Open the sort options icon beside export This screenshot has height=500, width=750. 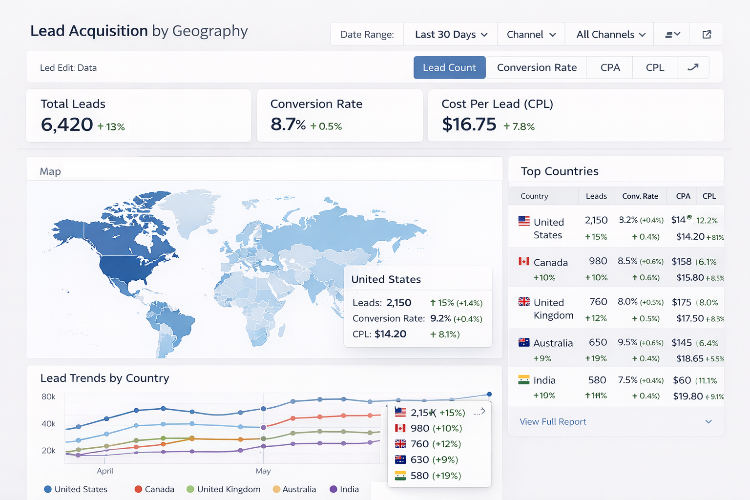671,34
